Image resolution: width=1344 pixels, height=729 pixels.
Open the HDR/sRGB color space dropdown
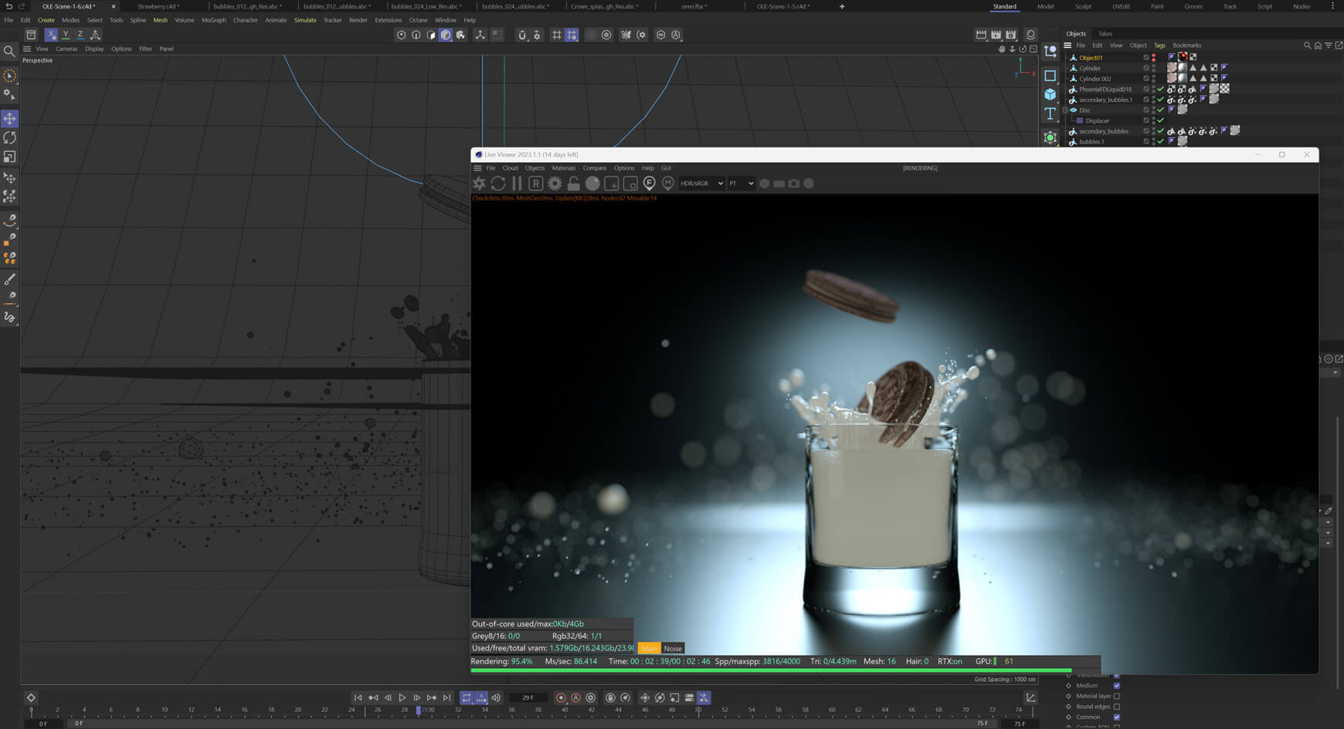click(701, 184)
